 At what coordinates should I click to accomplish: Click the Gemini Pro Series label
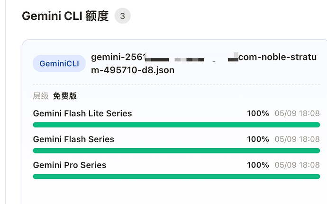tap(70, 165)
